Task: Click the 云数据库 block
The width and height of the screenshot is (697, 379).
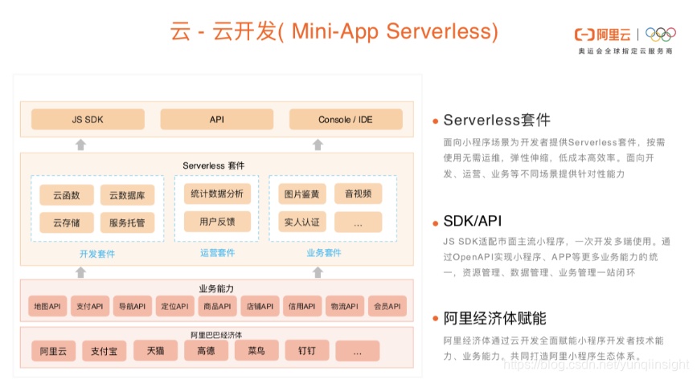Action: coord(127,195)
